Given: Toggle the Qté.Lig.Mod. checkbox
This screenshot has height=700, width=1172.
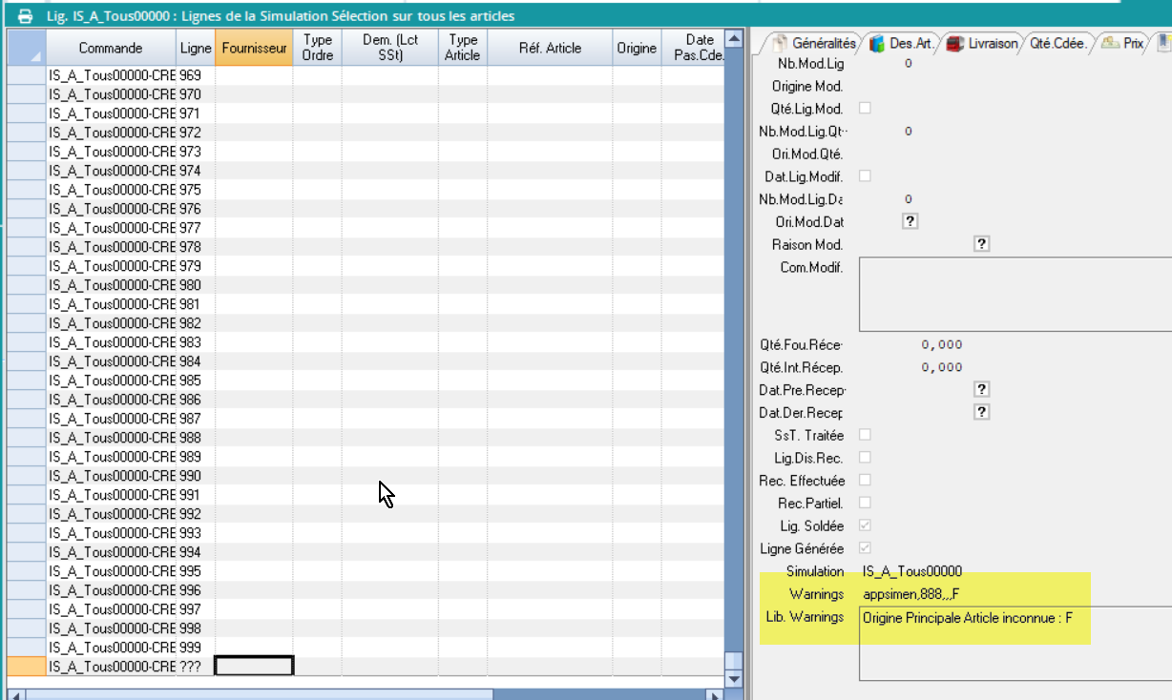Looking at the screenshot, I should (865, 108).
